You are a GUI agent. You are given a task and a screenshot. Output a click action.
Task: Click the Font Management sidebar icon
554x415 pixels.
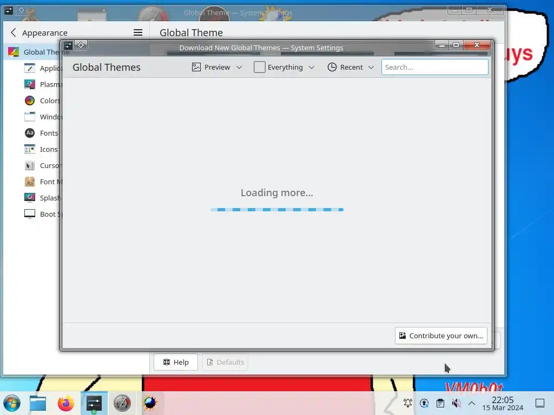point(30,182)
